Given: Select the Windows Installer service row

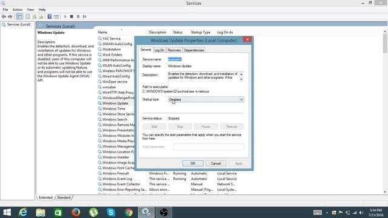Looking at the screenshot, I should 116,157.
